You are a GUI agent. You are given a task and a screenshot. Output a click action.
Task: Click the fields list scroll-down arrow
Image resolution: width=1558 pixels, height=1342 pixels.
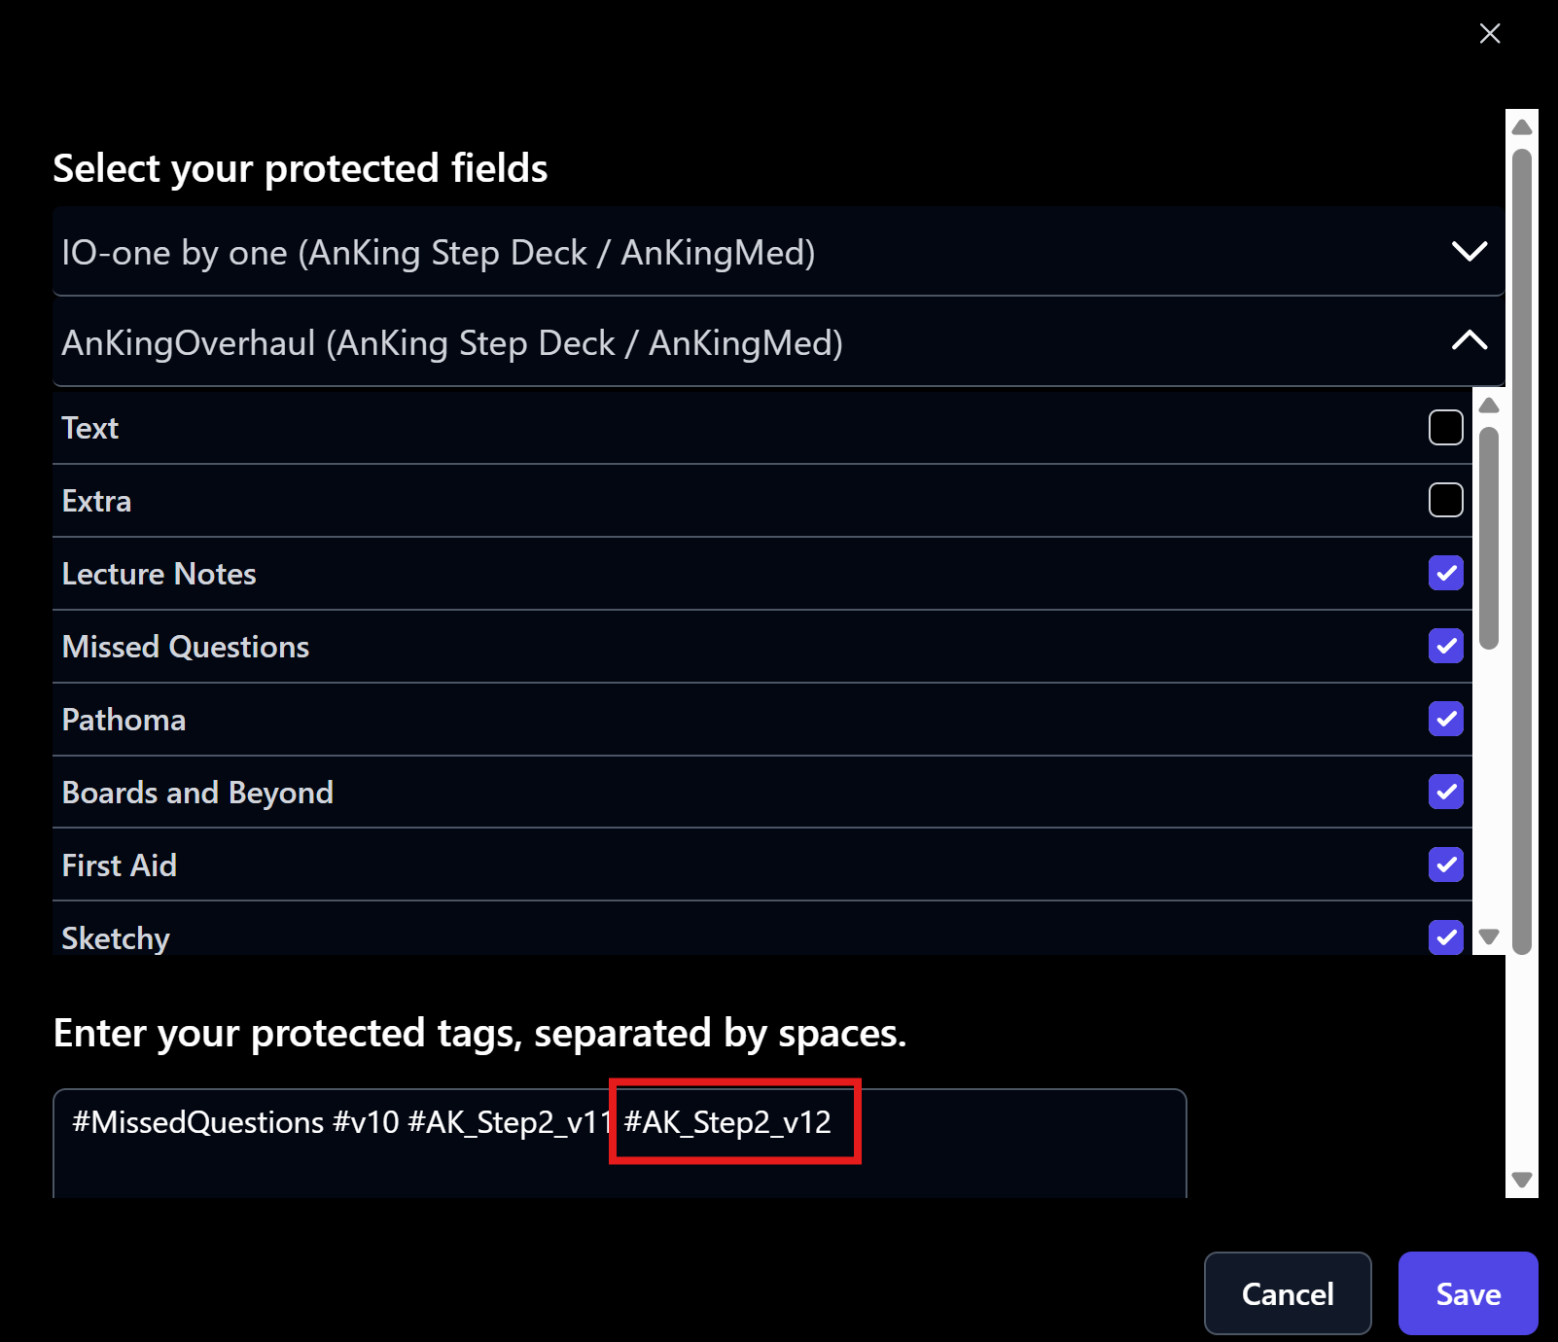(x=1488, y=936)
